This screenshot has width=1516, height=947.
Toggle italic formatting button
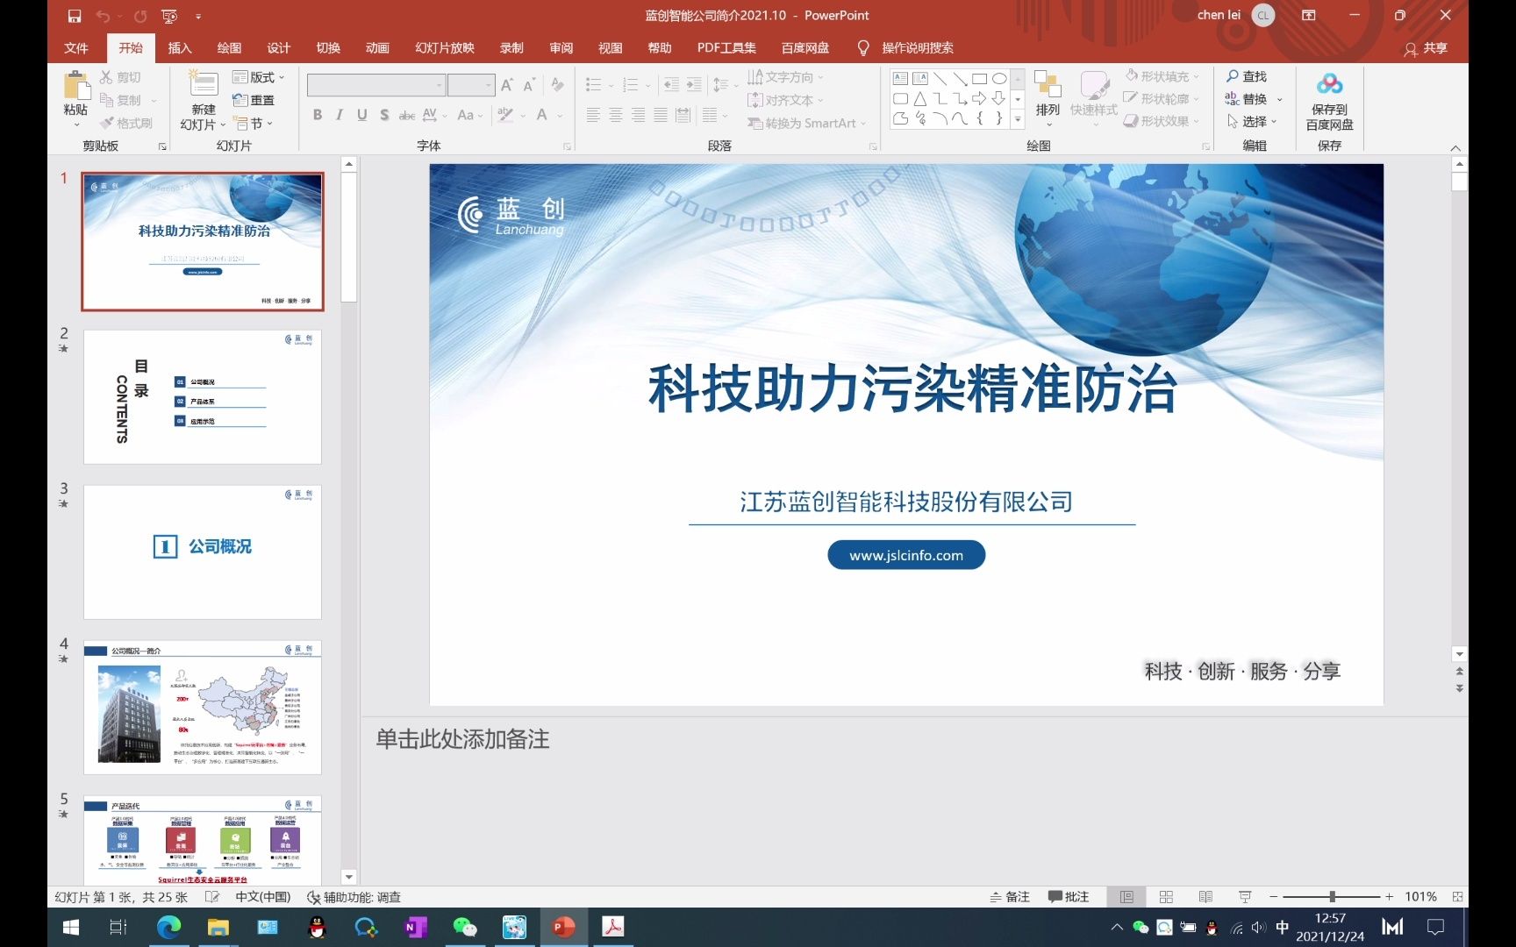[340, 115]
